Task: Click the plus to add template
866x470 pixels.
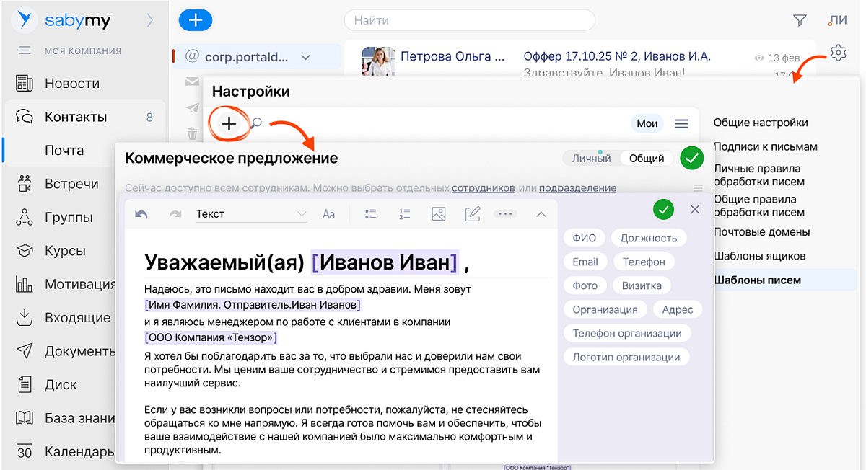Action: pos(229,124)
